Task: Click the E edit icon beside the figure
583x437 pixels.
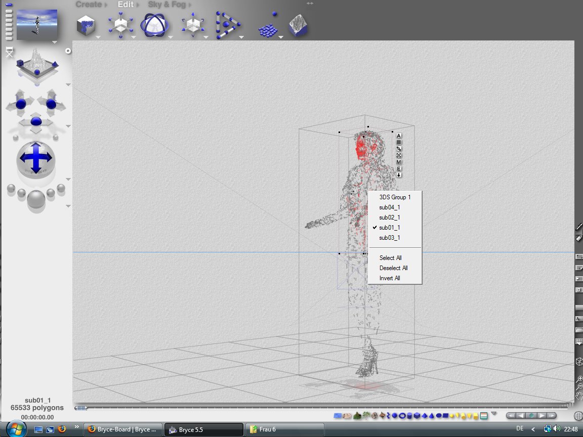Action: pyautogui.click(x=399, y=169)
